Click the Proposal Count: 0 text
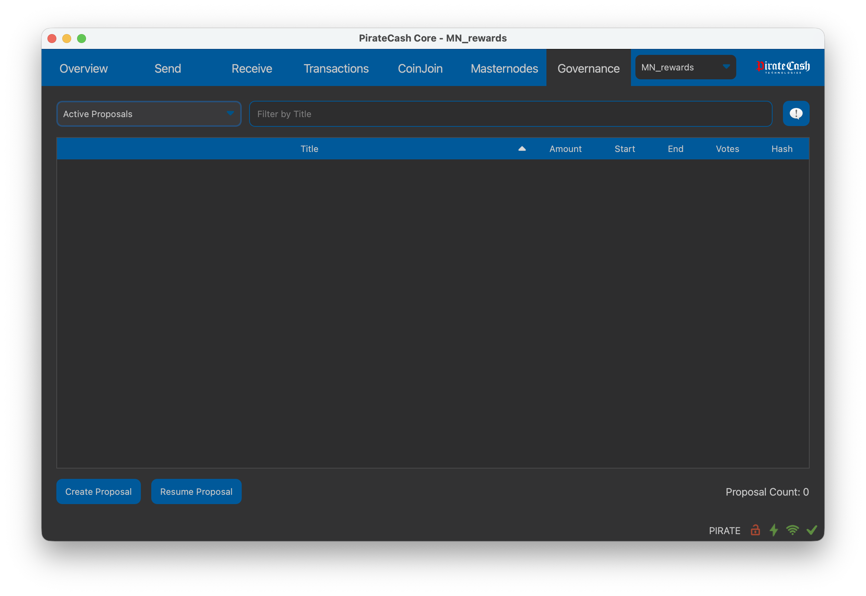866x596 pixels. (767, 492)
